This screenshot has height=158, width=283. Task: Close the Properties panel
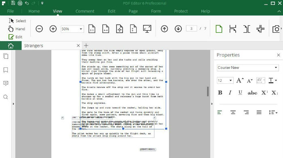tap(279, 55)
